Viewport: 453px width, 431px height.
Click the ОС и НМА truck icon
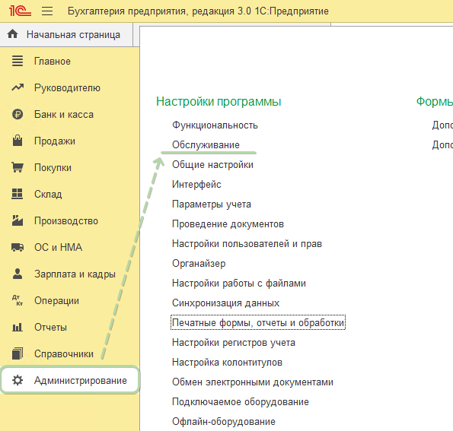[18, 247]
